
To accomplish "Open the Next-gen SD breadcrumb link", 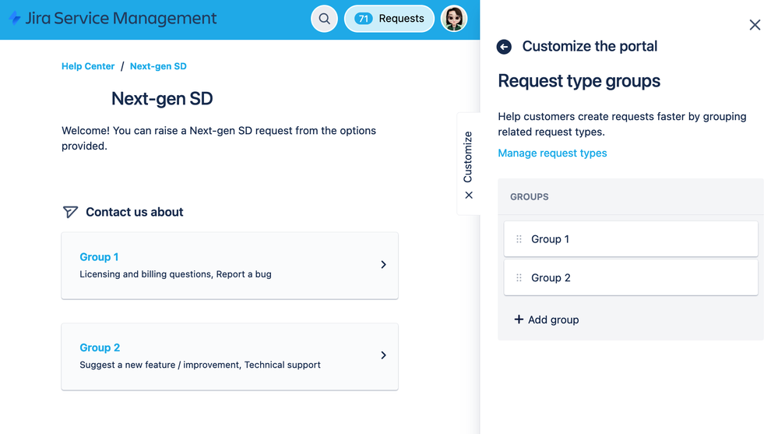I will pos(158,66).
